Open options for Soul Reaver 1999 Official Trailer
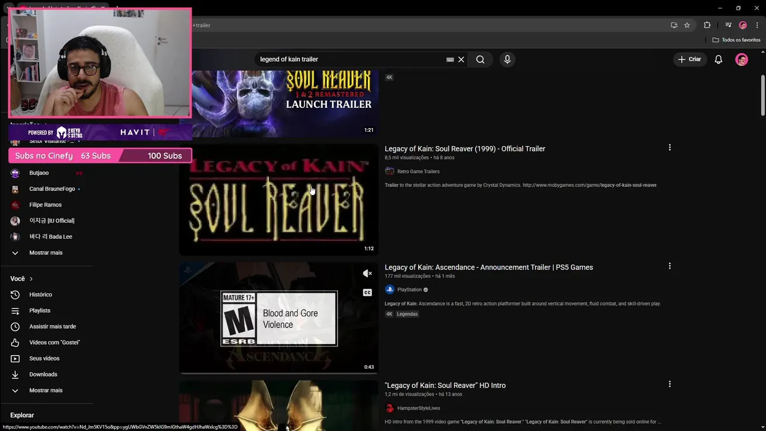766x431 pixels. [670, 147]
